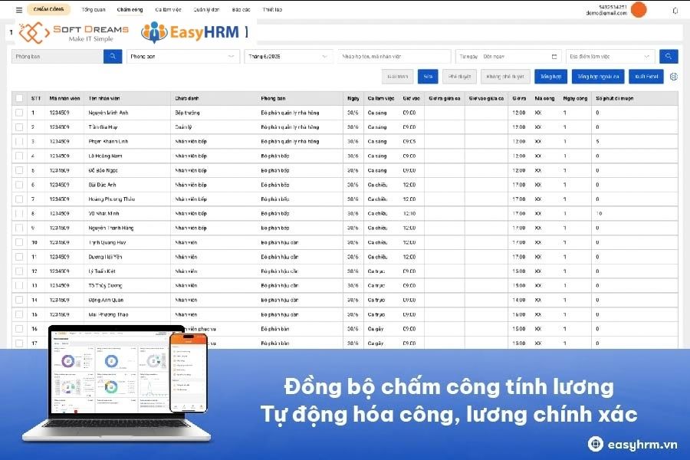Screen dimensions: 690x460
Task: Click the Ngày công column header
Action: click(x=575, y=99)
